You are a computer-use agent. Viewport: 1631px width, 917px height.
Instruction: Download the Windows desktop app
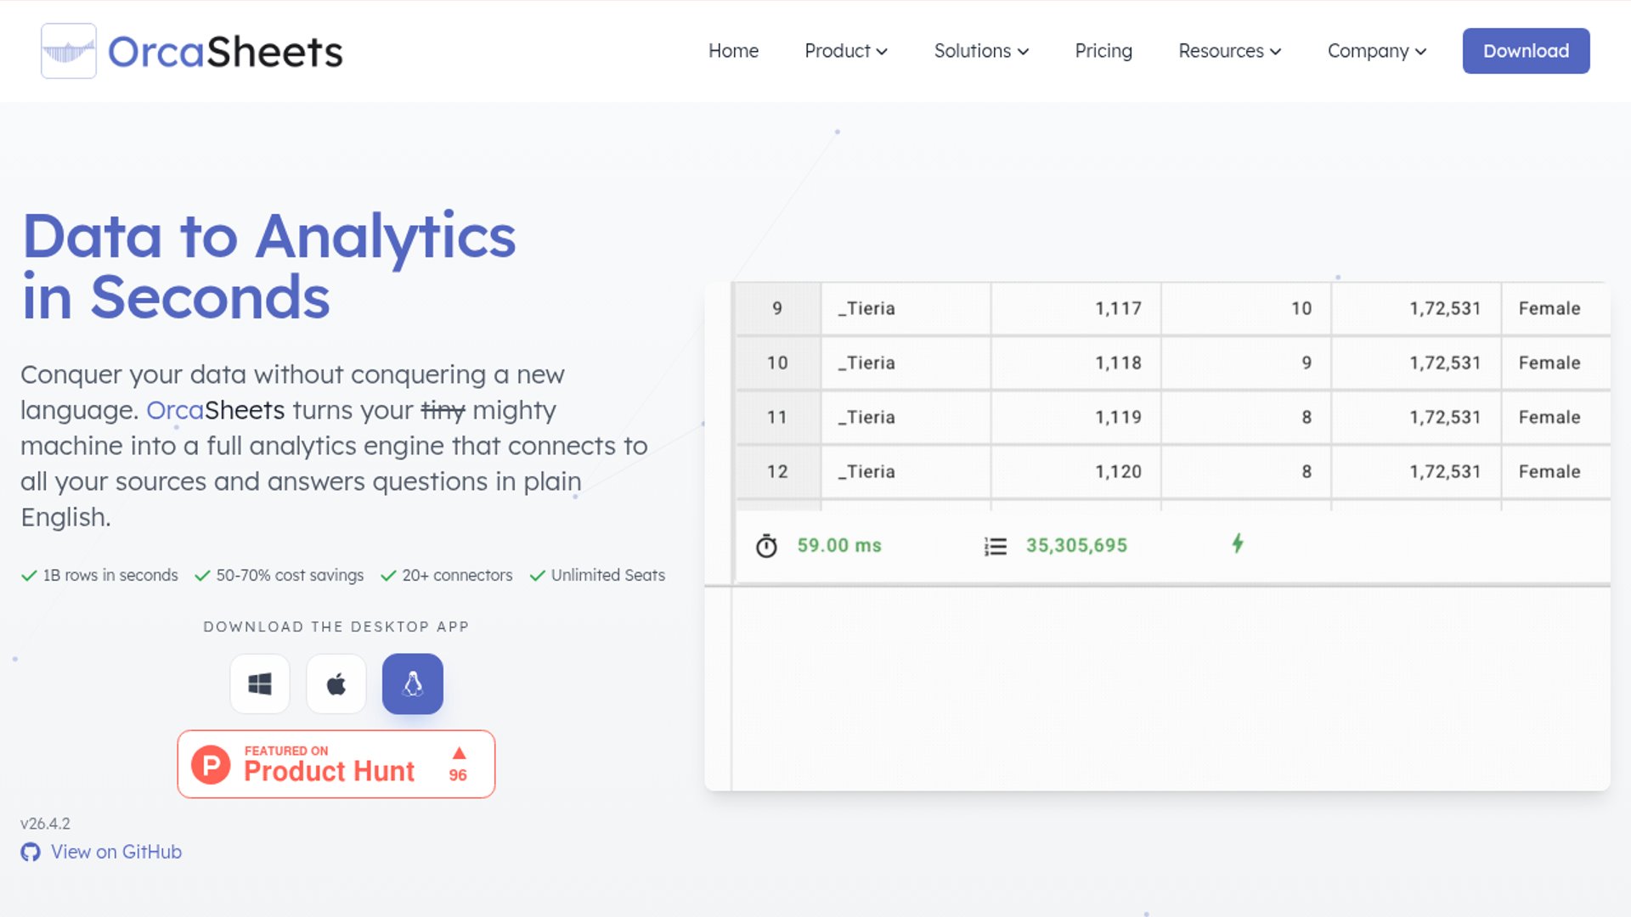pyautogui.click(x=260, y=684)
